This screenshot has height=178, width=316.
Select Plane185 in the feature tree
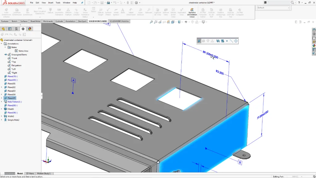[x=11, y=98]
